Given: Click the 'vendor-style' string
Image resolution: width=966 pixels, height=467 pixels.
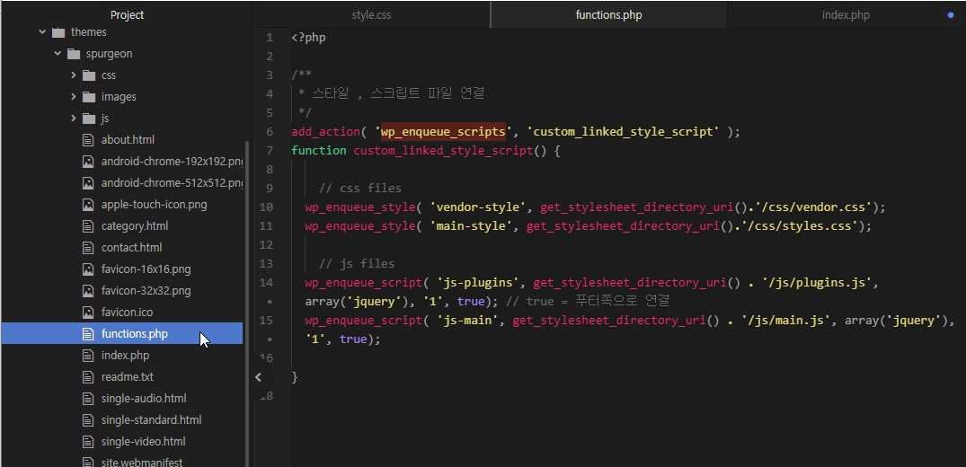Looking at the screenshot, I should point(478,207).
